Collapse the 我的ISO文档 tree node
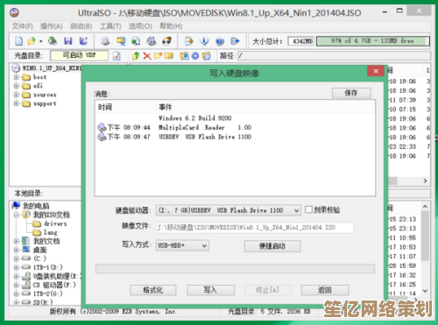Image resolution: width=438 pixels, height=325 pixels. coord(17,215)
